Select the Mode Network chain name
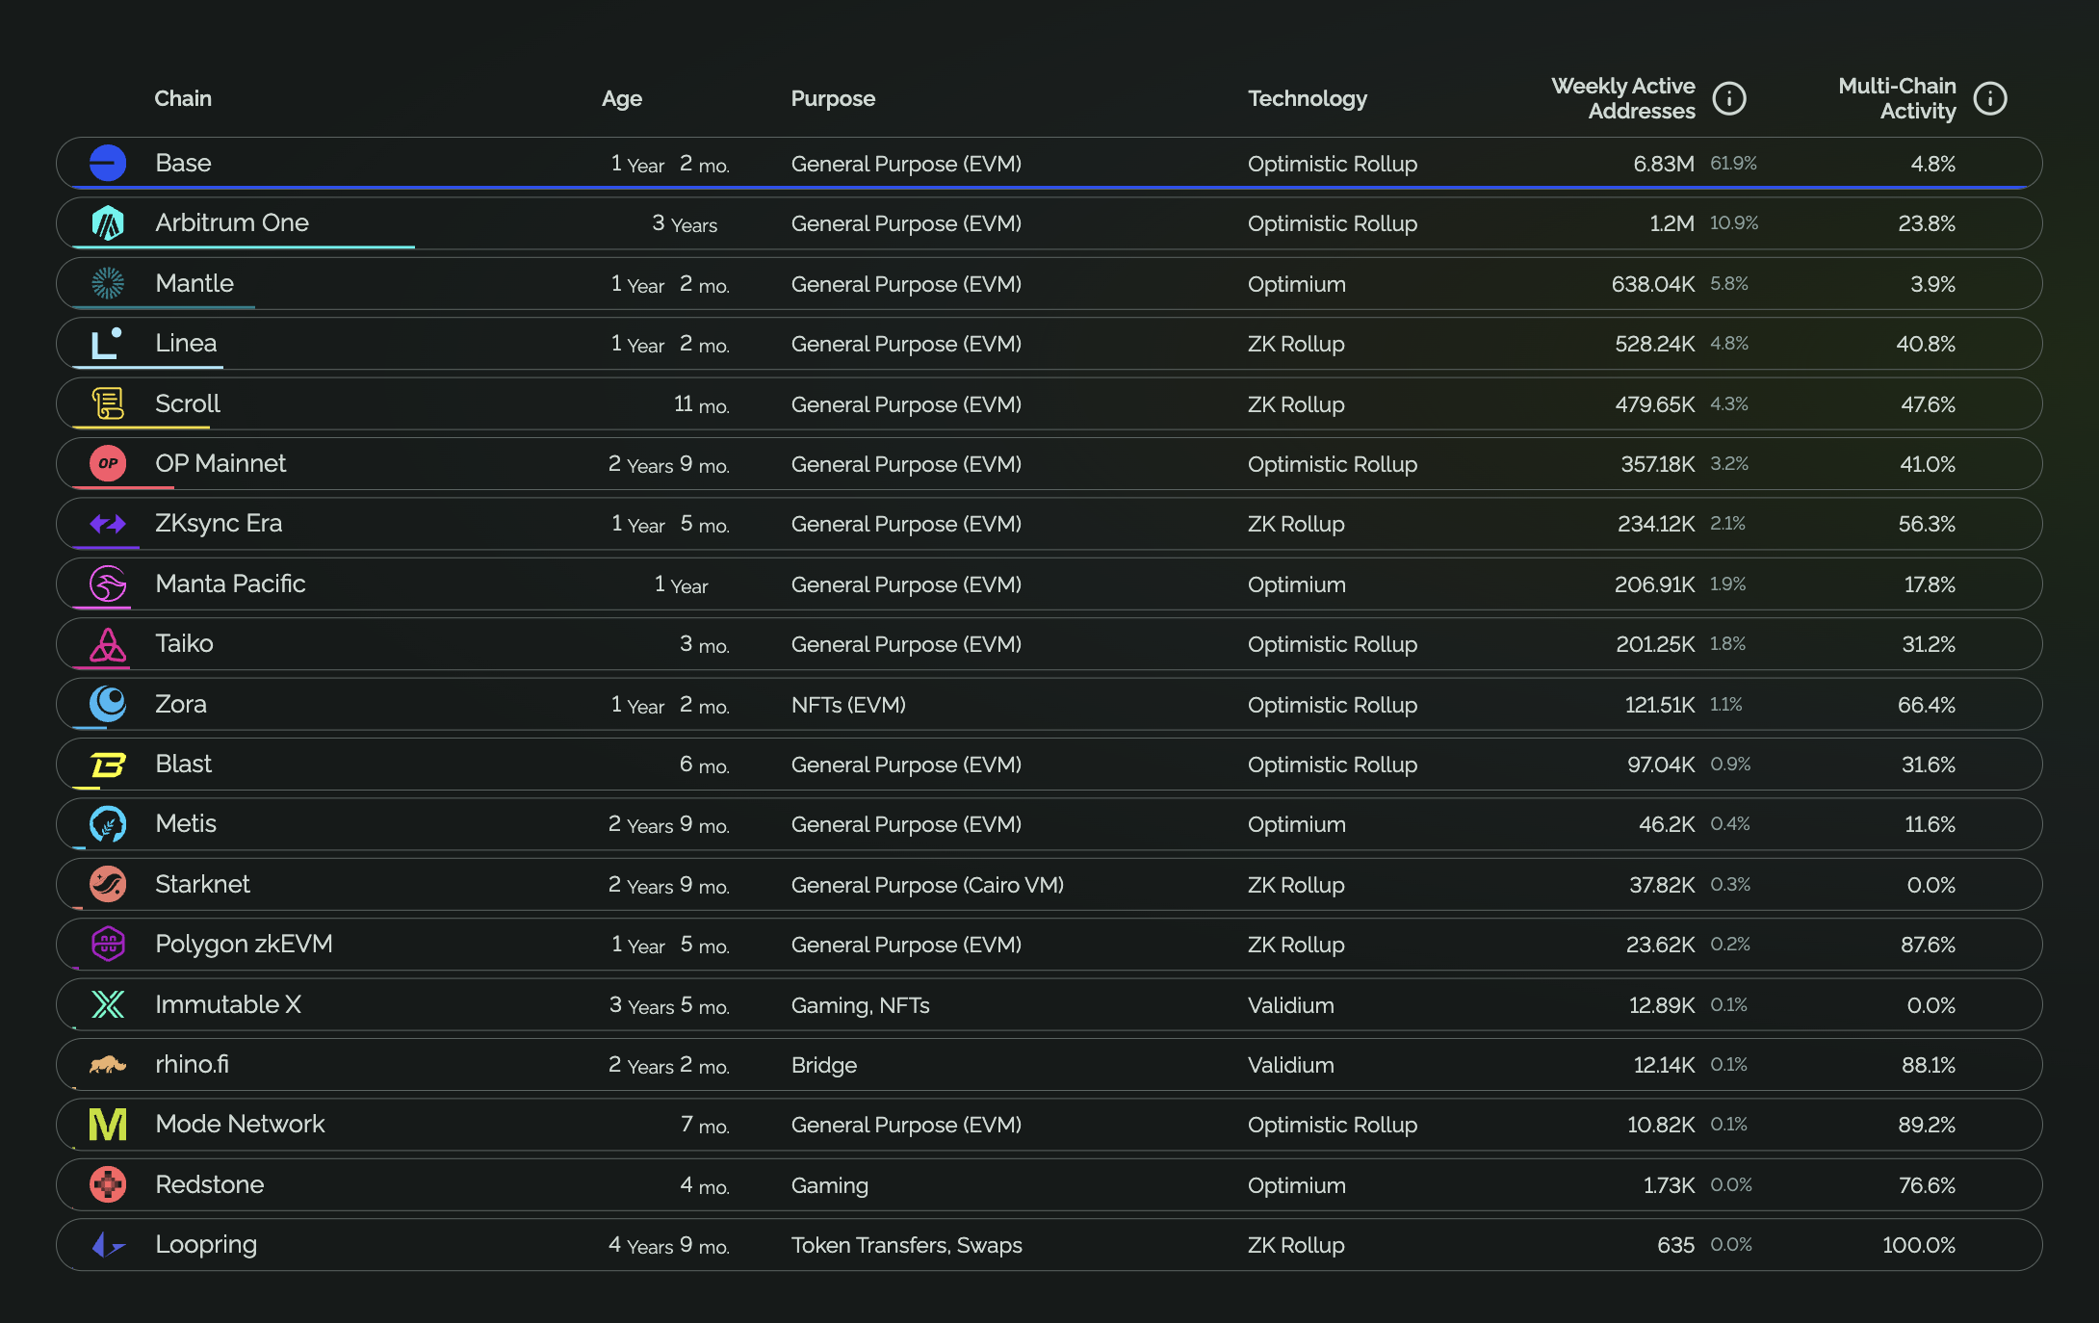This screenshot has width=2099, height=1323. (x=240, y=1124)
